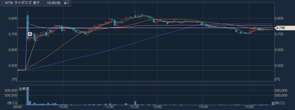Click the 15:30:00 timestamp in header
The height and width of the screenshot is (110, 295).
[x=54, y=3]
